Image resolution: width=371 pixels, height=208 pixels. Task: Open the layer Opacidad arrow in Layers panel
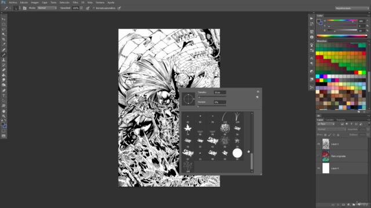tap(369, 129)
